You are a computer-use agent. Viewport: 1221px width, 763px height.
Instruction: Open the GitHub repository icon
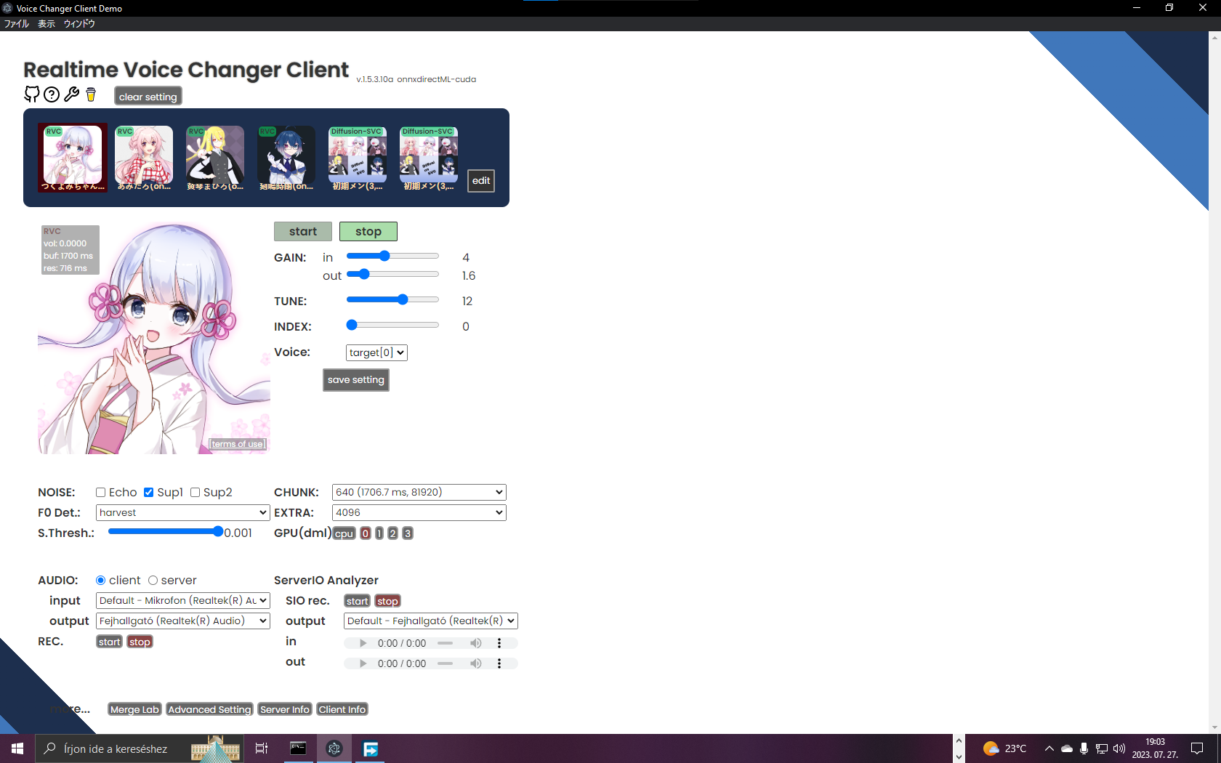(x=32, y=94)
